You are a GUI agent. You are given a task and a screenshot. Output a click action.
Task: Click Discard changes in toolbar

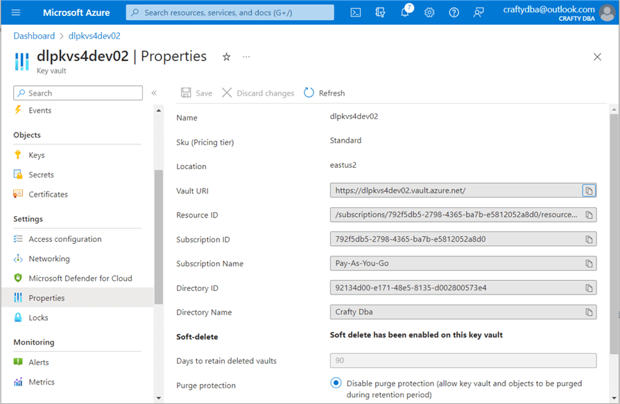[258, 93]
